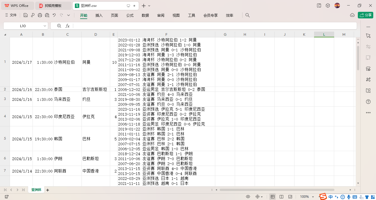Toggle Sogou soft keyboard
This screenshot has height=200, width=376.
[355, 197]
